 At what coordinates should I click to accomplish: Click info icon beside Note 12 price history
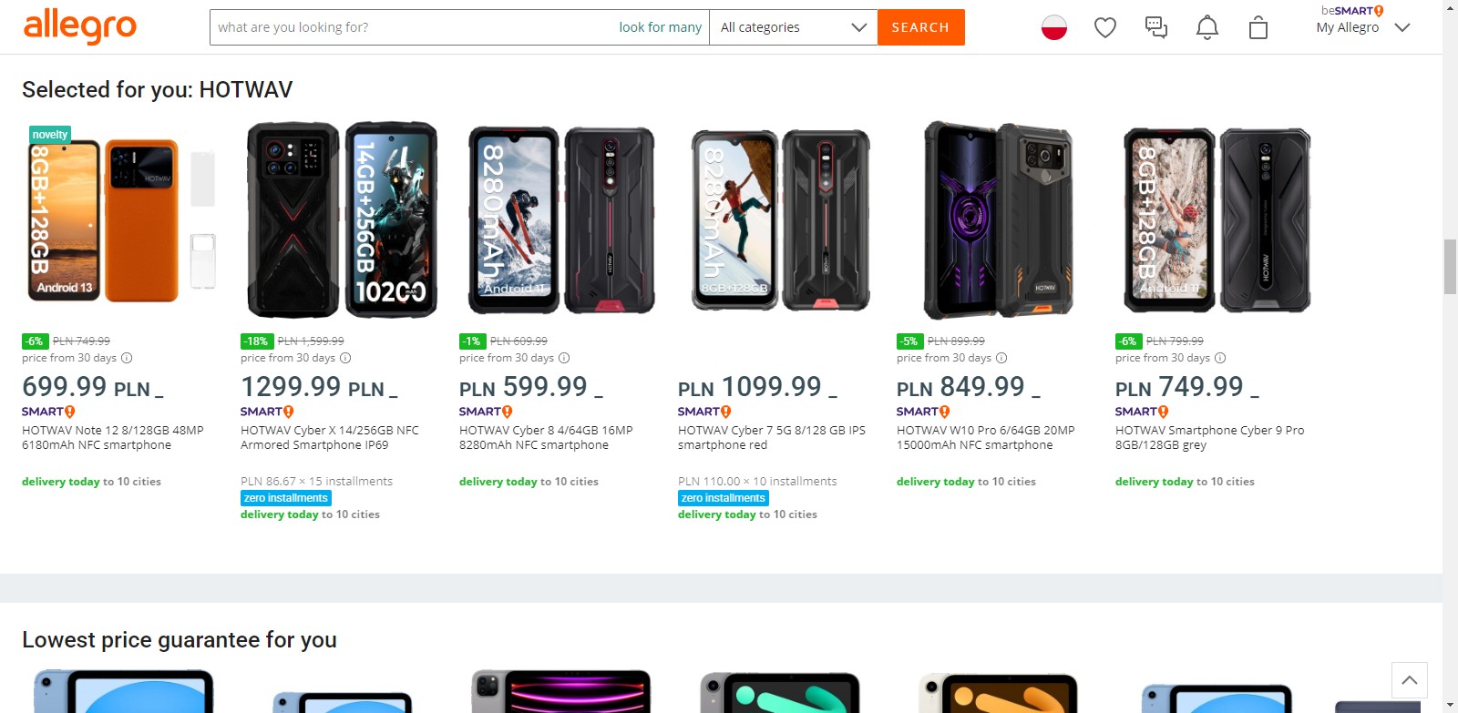coord(127,358)
